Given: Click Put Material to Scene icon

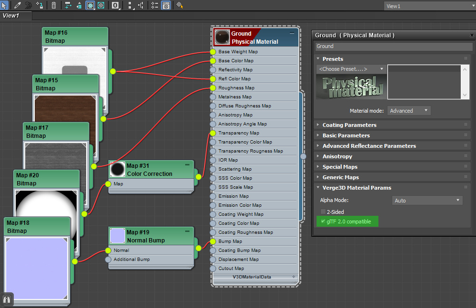Looking at the screenshot, I should pos(29,5).
